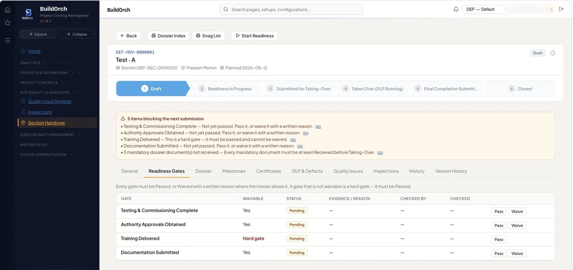573x270 pixels.
Task: Expand all sidebar menus
Action: click(x=38, y=34)
